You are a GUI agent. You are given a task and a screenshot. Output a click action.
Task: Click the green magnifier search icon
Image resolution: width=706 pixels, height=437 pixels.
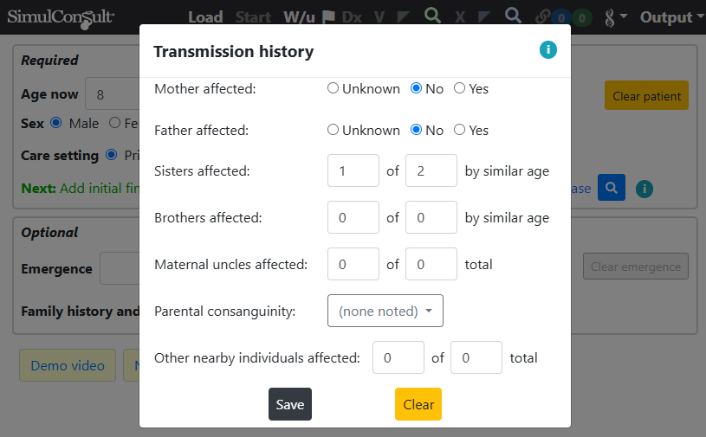tap(432, 16)
